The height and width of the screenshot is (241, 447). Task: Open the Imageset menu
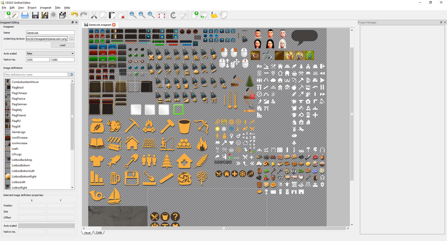[46, 8]
